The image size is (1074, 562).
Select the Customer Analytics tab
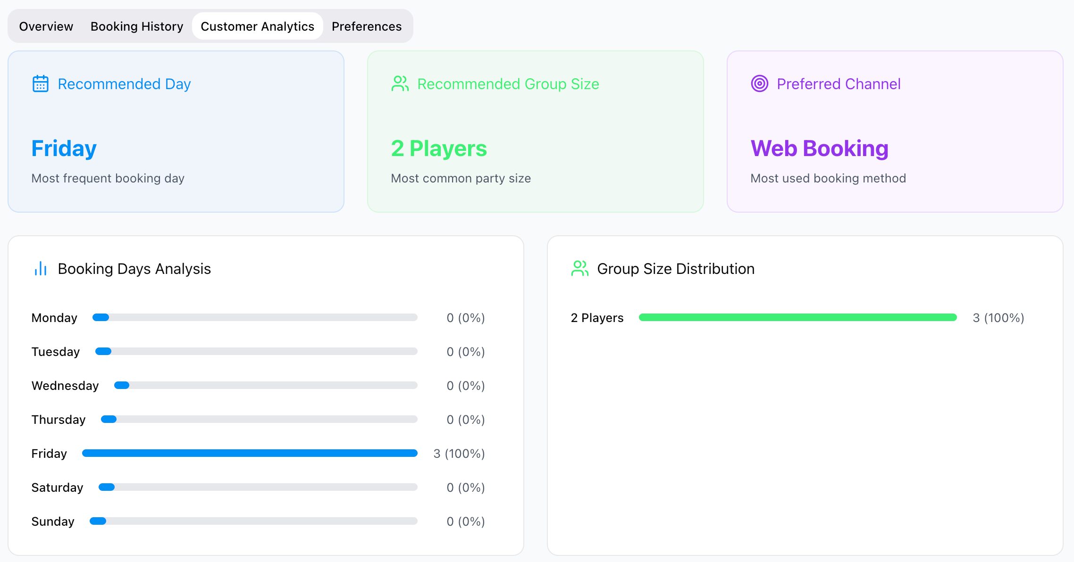click(258, 26)
